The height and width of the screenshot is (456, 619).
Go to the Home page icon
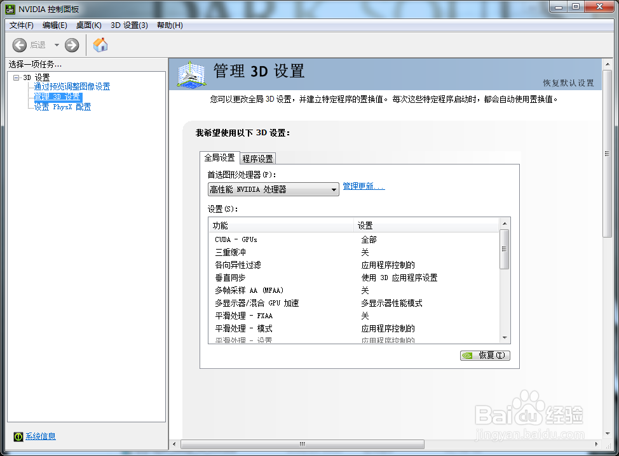pyautogui.click(x=100, y=45)
